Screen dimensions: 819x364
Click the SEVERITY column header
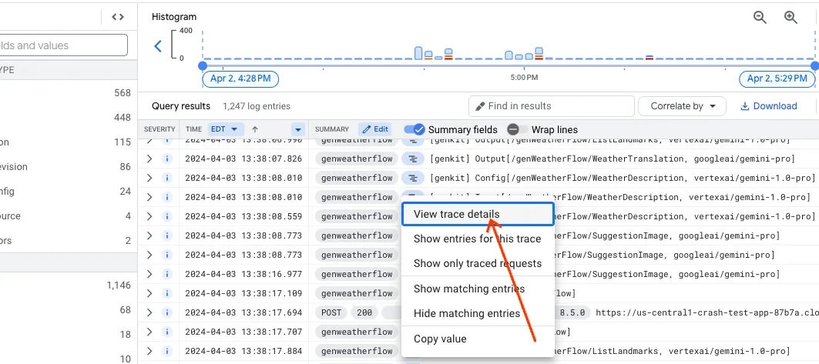159,129
